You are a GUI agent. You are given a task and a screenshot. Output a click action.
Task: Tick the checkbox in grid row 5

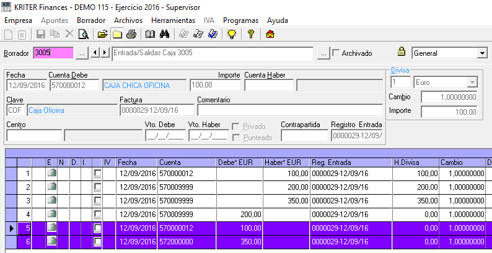(97, 228)
